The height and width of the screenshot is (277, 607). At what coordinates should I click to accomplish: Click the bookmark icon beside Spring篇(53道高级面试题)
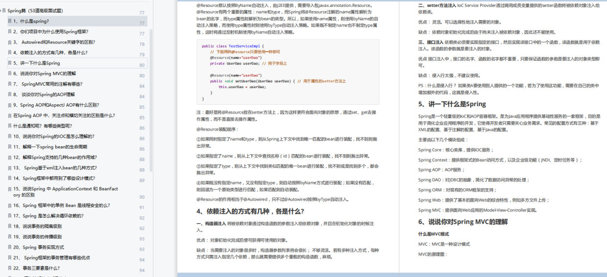[3, 11]
